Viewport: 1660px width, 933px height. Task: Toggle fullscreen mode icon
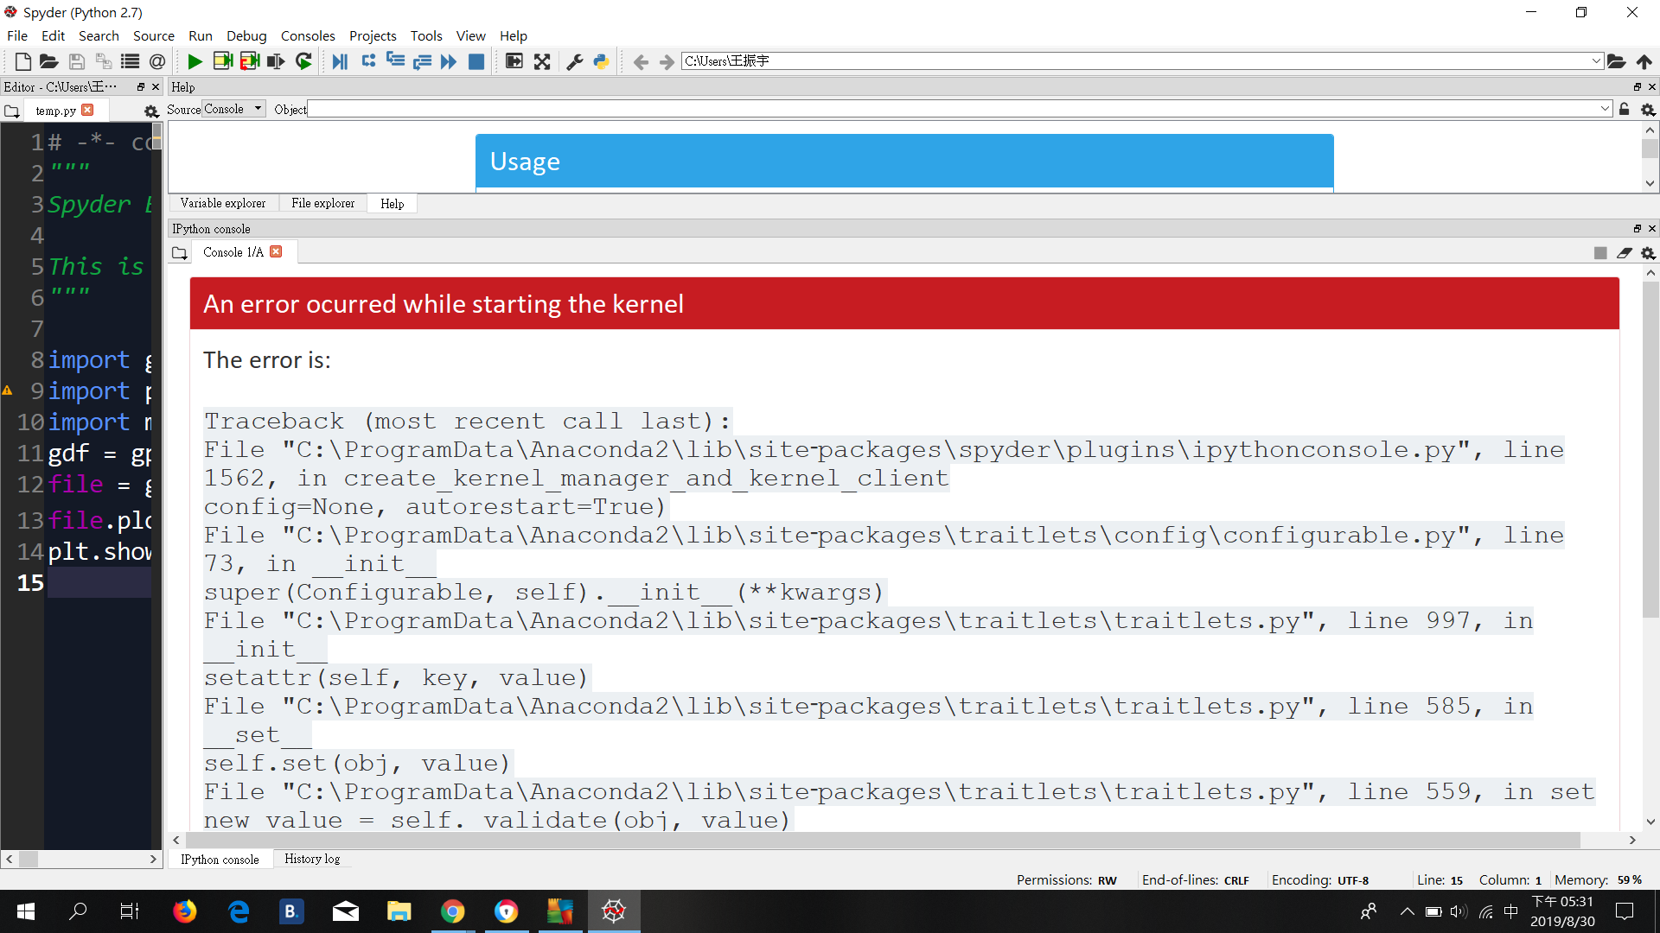click(542, 61)
